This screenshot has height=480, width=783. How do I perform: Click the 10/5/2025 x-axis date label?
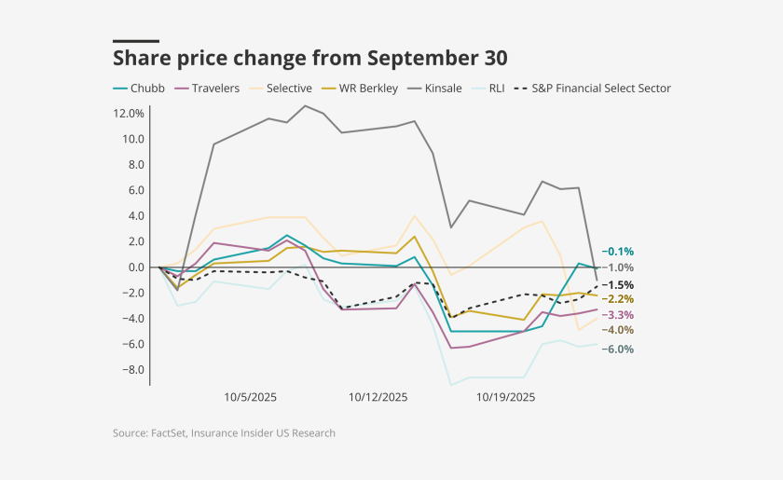pyautogui.click(x=250, y=396)
